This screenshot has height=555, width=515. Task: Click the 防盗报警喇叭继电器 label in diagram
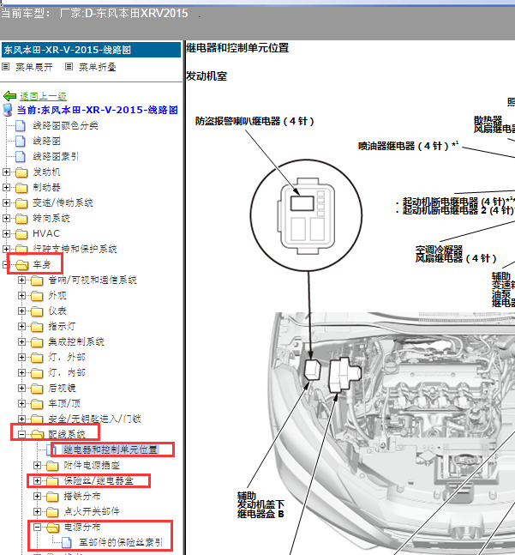(255, 122)
